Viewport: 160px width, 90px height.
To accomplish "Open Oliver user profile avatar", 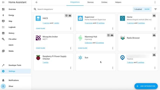I will [3, 86].
